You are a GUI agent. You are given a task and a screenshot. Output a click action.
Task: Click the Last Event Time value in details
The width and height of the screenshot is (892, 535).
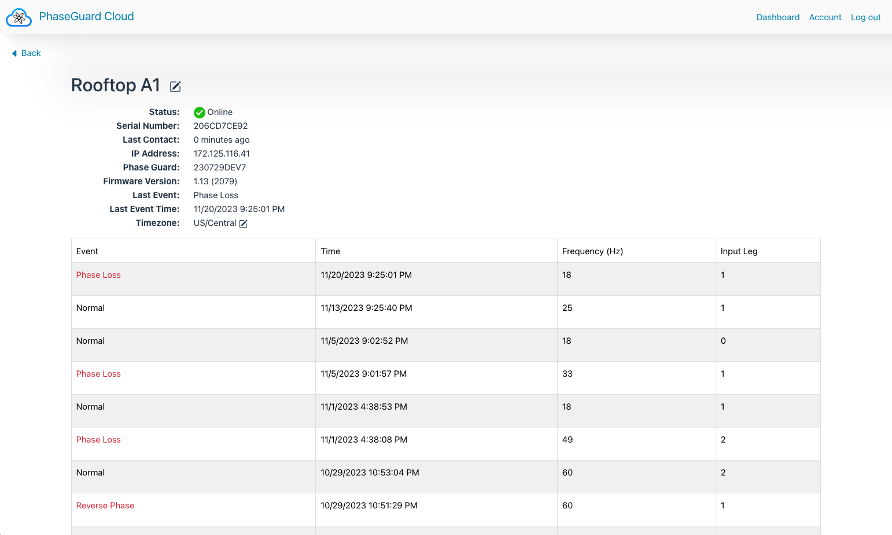click(239, 209)
